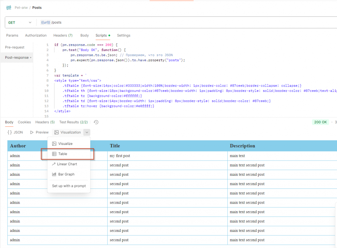This screenshot has height=248, width=337.
Task: Click the Visualize image icon in menu
Action: click(54, 144)
